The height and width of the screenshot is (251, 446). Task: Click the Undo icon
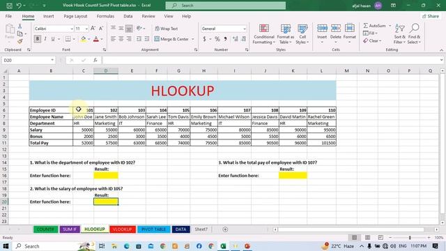tap(19, 6)
